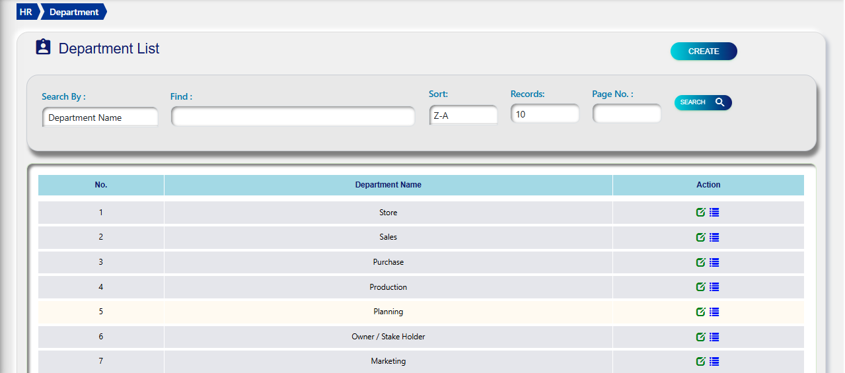Open list icon for Marketing row
The image size is (845, 373).
tap(714, 362)
